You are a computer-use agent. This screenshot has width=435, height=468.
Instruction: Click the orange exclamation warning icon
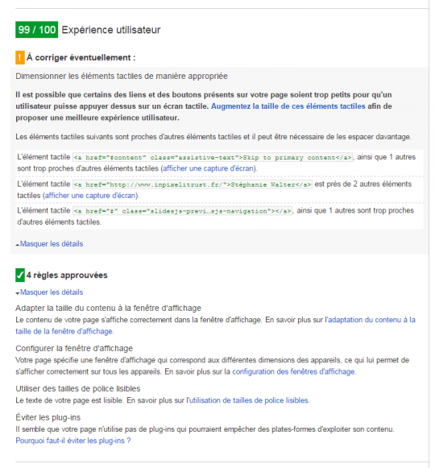(19, 57)
